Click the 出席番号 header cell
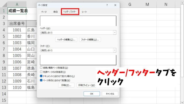Screen dimensions: 184x104 (x=17, y=24)
